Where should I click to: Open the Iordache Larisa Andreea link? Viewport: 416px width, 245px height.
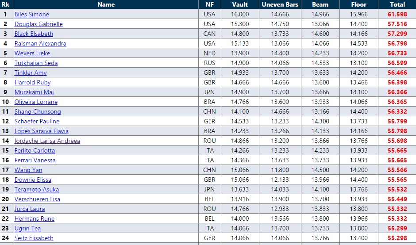tap(47, 141)
